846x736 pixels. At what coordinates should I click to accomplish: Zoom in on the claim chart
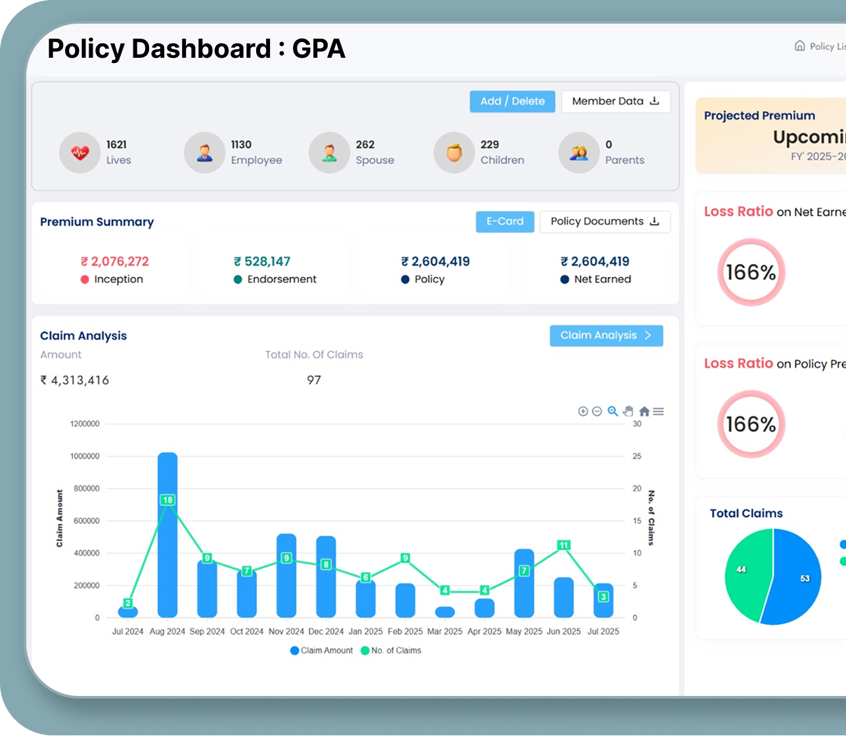click(x=583, y=411)
